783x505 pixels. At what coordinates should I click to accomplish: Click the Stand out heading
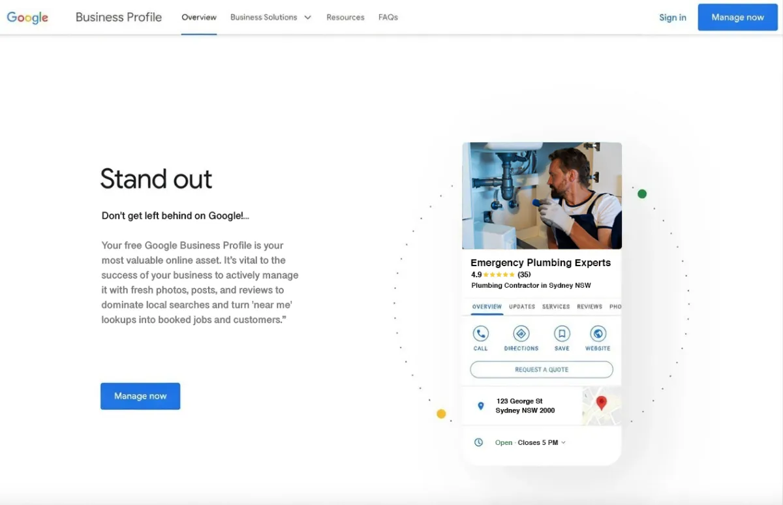(x=157, y=179)
